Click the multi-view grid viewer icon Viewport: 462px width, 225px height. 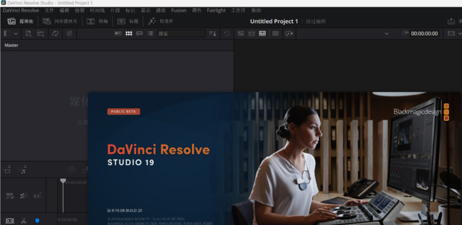coord(275,33)
